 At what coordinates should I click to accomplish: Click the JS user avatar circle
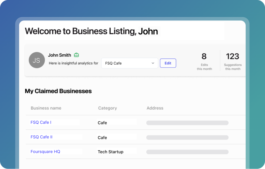(x=37, y=60)
